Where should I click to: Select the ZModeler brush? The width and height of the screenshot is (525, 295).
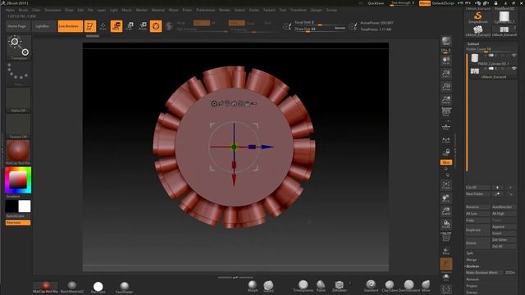pos(339,286)
